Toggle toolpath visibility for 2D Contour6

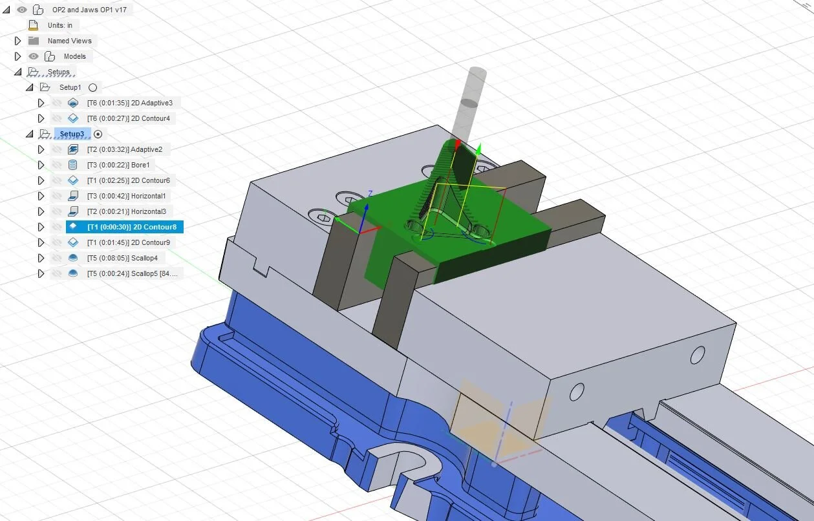(x=57, y=180)
